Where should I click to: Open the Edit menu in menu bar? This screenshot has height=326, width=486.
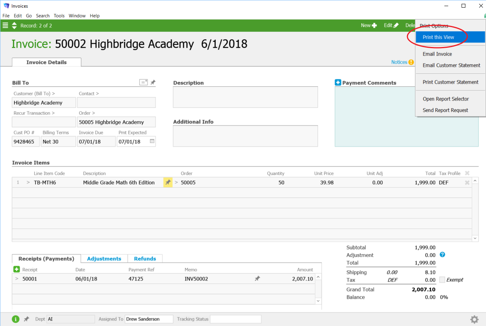tap(18, 16)
